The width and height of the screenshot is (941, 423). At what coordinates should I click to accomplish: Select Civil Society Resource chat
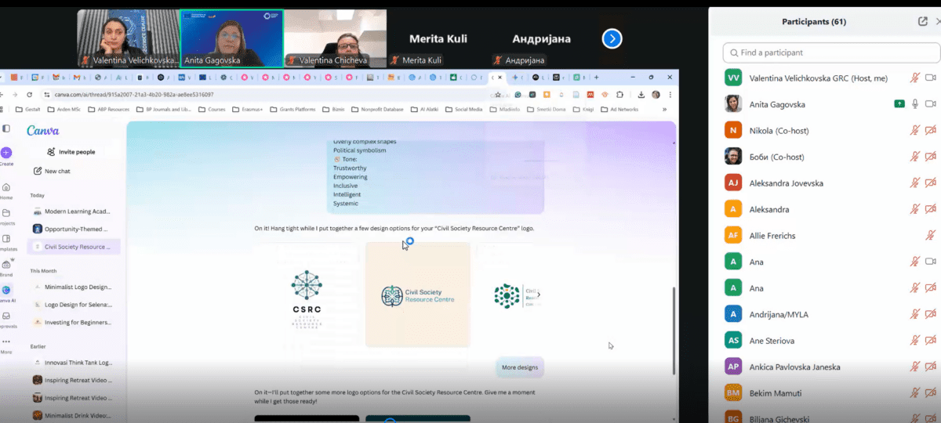(72, 247)
